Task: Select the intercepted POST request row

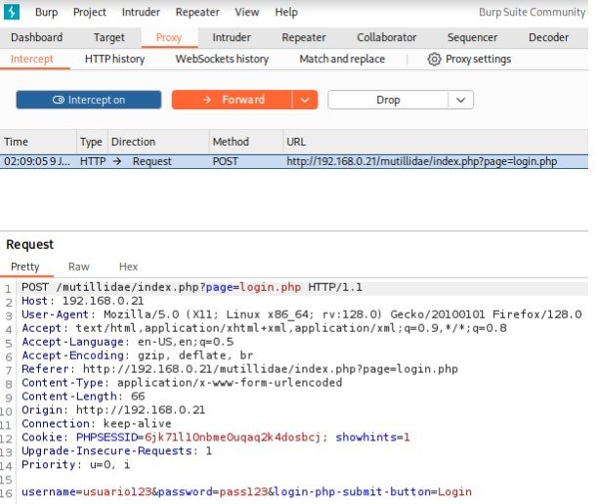Action: pyautogui.click(x=293, y=161)
